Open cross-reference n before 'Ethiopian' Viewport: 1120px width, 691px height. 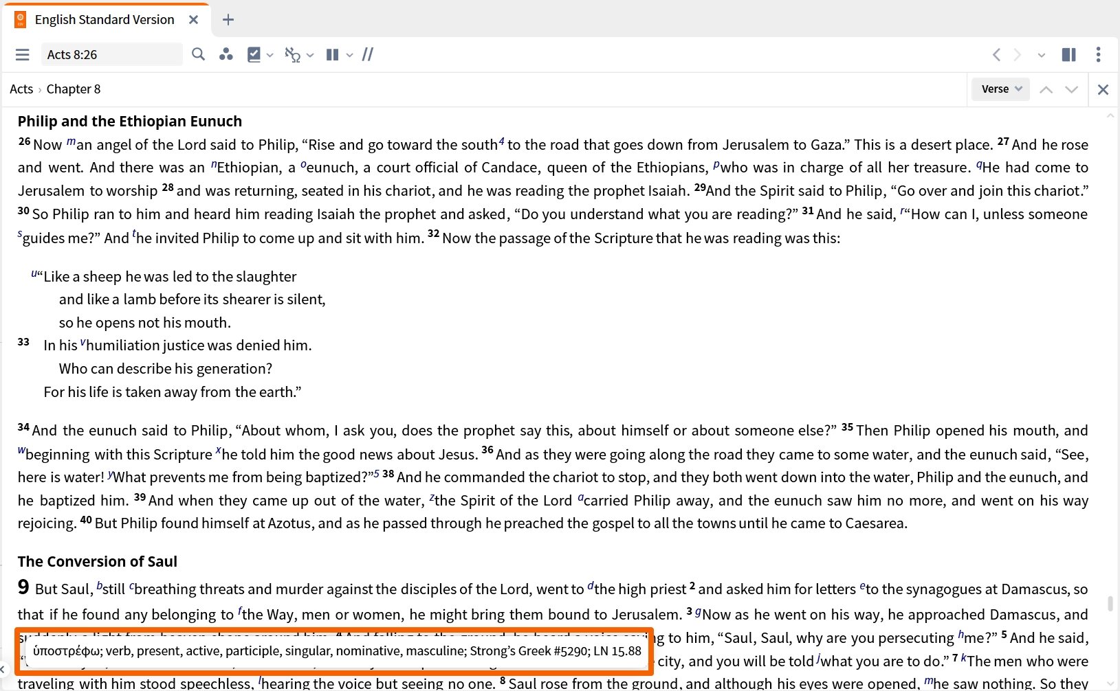click(214, 165)
